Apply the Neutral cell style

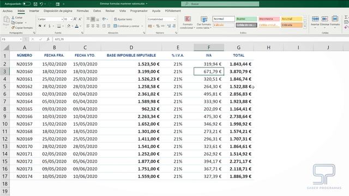[x=292, y=19]
